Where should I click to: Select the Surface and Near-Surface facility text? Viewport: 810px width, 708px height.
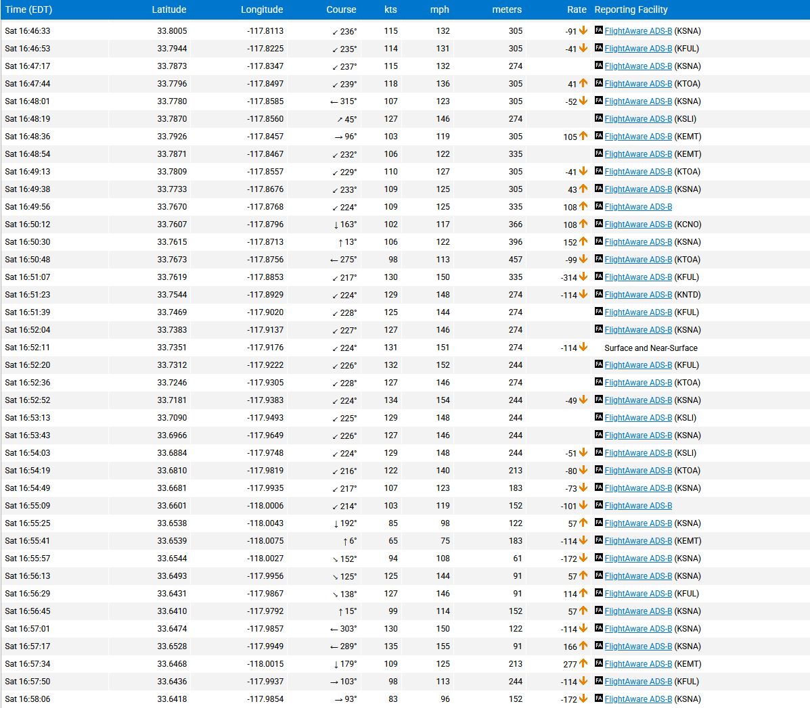(650, 348)
